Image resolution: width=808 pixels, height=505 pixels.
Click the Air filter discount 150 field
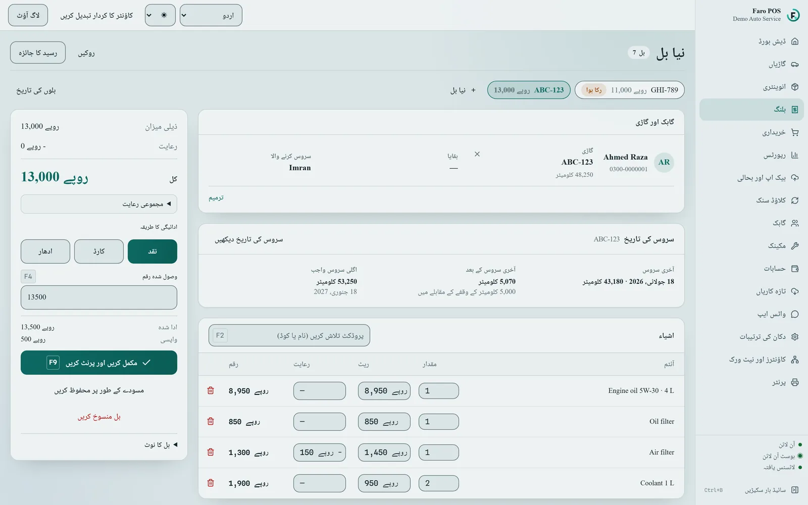pyautogui.click(x=320, y=452)
